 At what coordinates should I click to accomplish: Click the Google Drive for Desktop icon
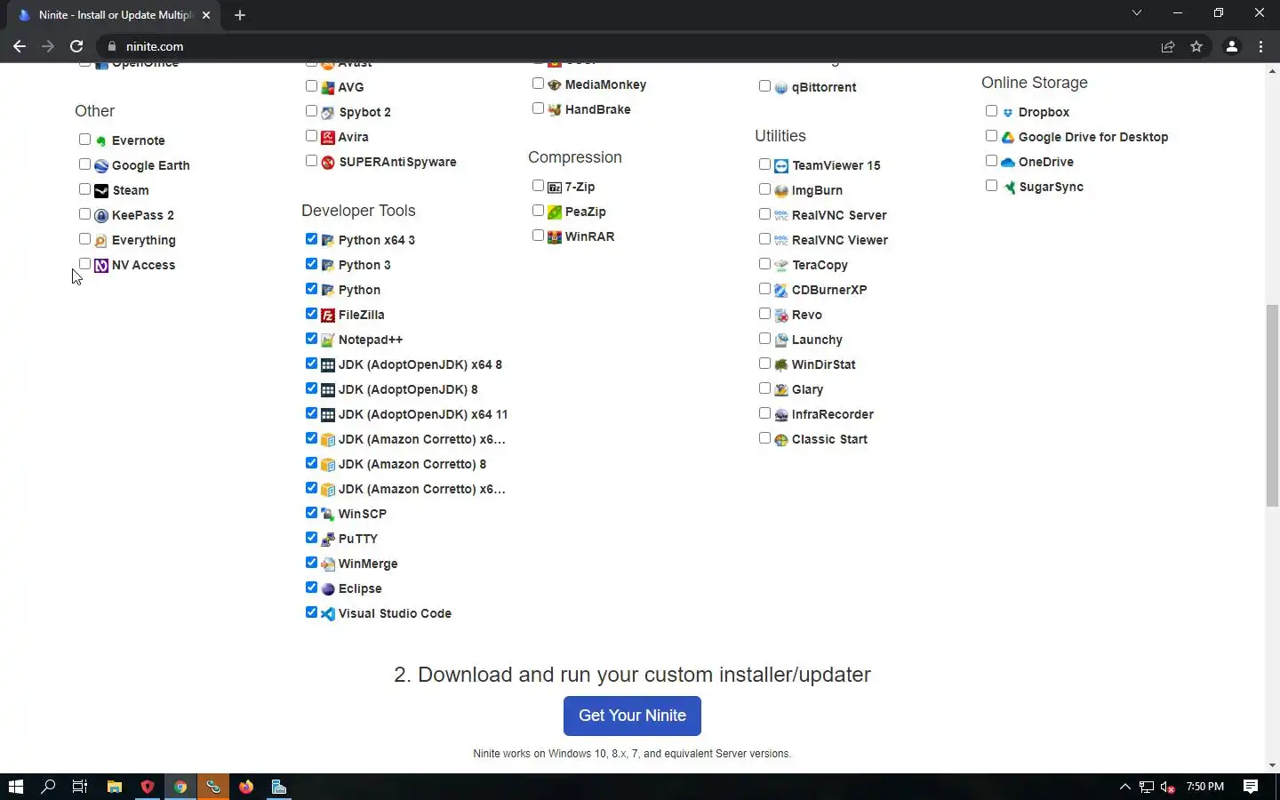click(x=1008, y=137)
